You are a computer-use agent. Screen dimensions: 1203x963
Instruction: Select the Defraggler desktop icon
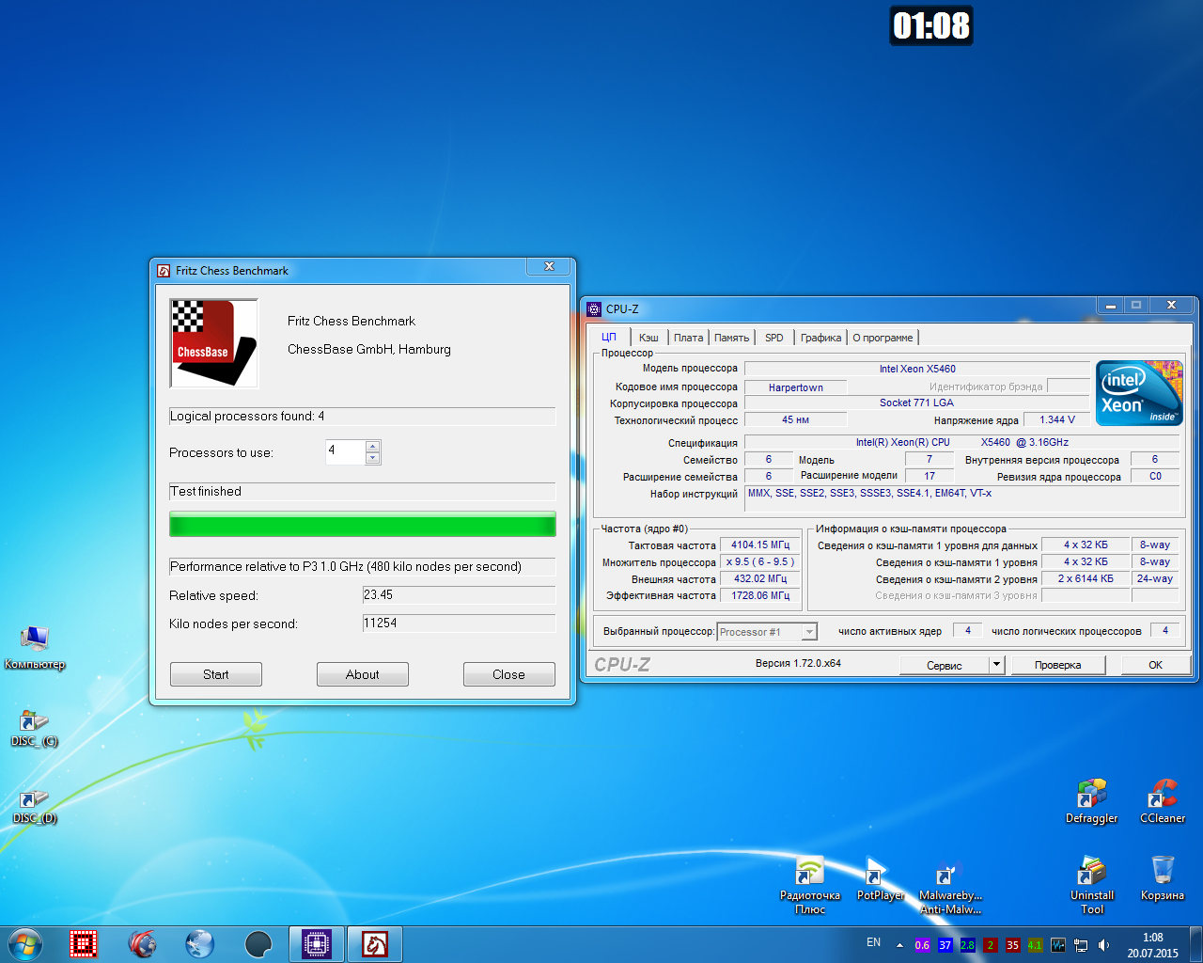[1092, 801]
